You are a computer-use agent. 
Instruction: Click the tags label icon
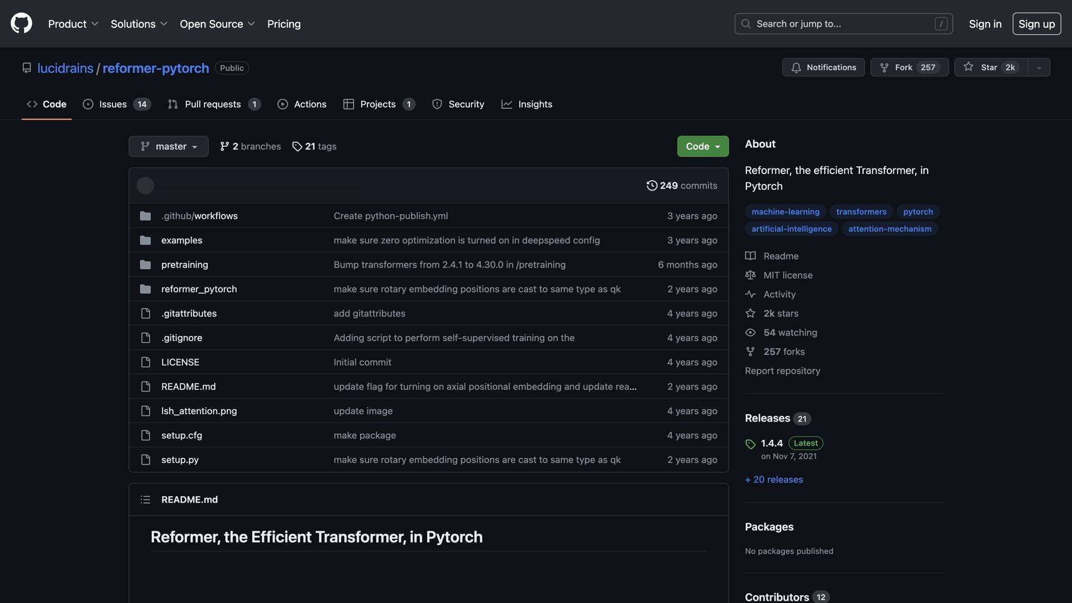297,146
